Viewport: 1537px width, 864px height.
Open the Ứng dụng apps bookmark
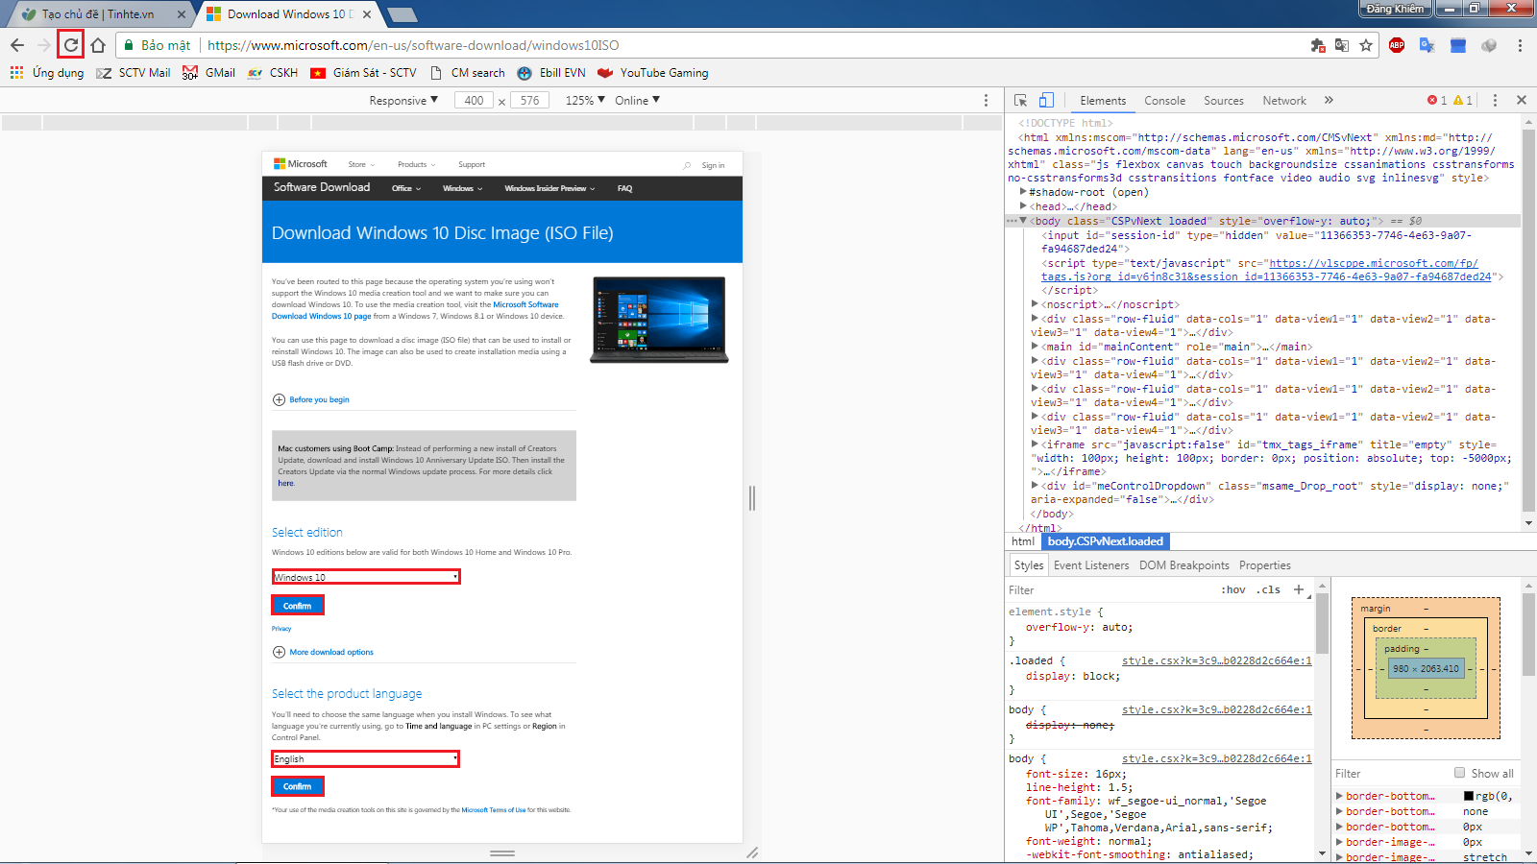47,73
